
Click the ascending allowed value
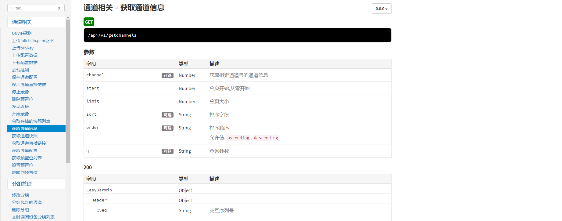(x=238, y=138)
